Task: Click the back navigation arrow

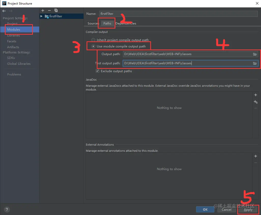Action: 4,11
